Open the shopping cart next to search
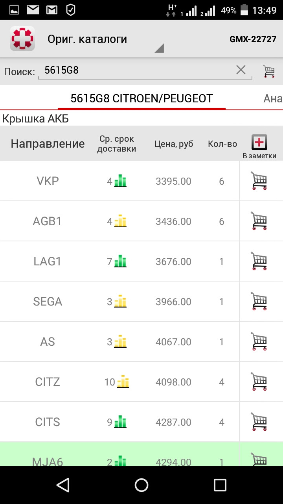The image size is (283, 504). click(269, 71)
